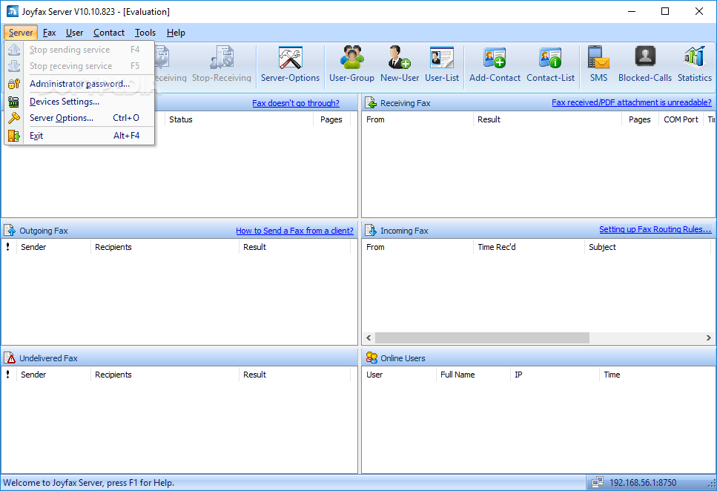
Task: Sort by Pages column in Receiving Fax
Action: coord(639,119)
